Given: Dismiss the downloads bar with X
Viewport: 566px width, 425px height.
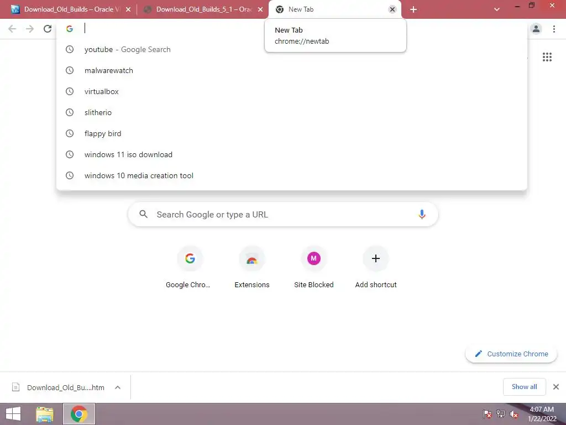Looking at the screenshot, I should click(556, 387).
